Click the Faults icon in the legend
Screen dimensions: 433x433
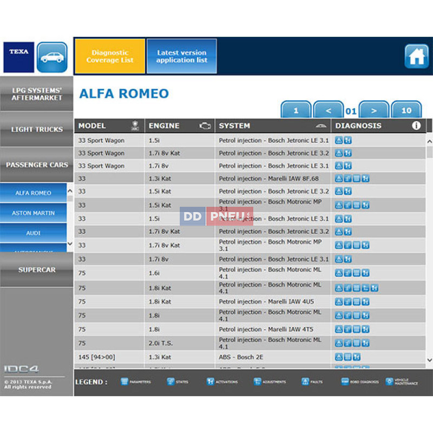pos(305,382)
